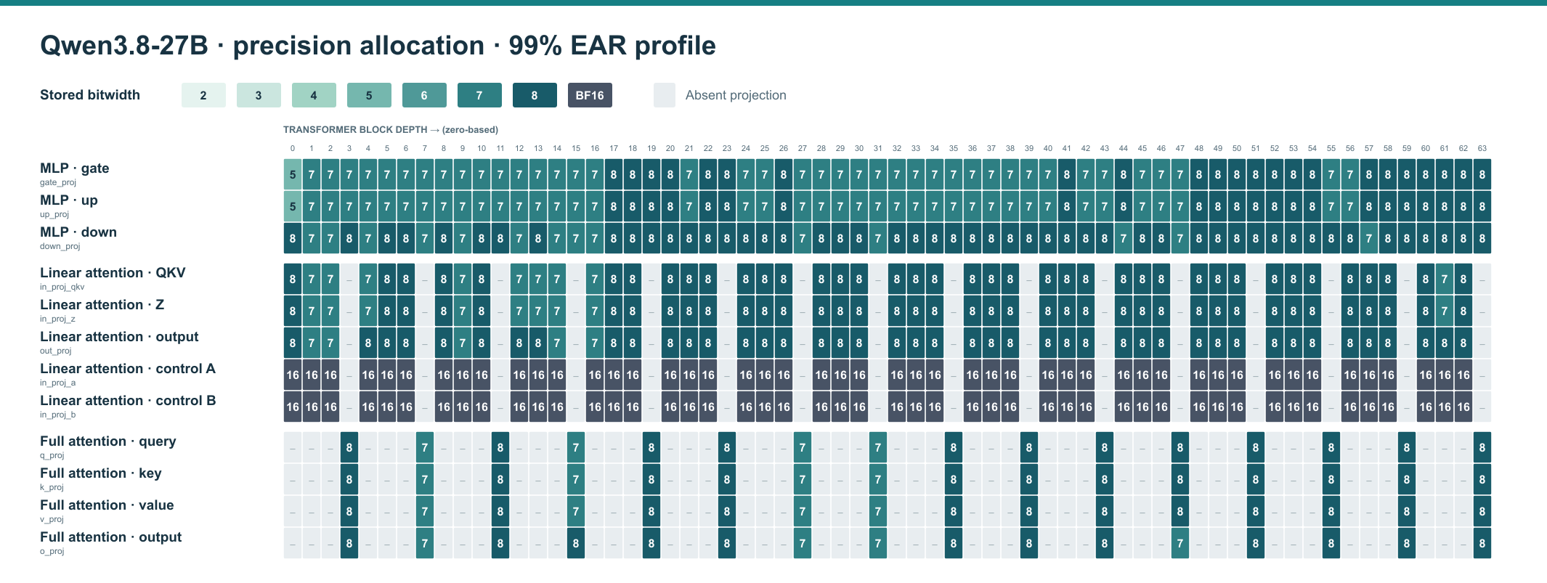Select Full attention query cell at block 3
The height and width of the screenshot is (583, 1547).
[349, 448]
